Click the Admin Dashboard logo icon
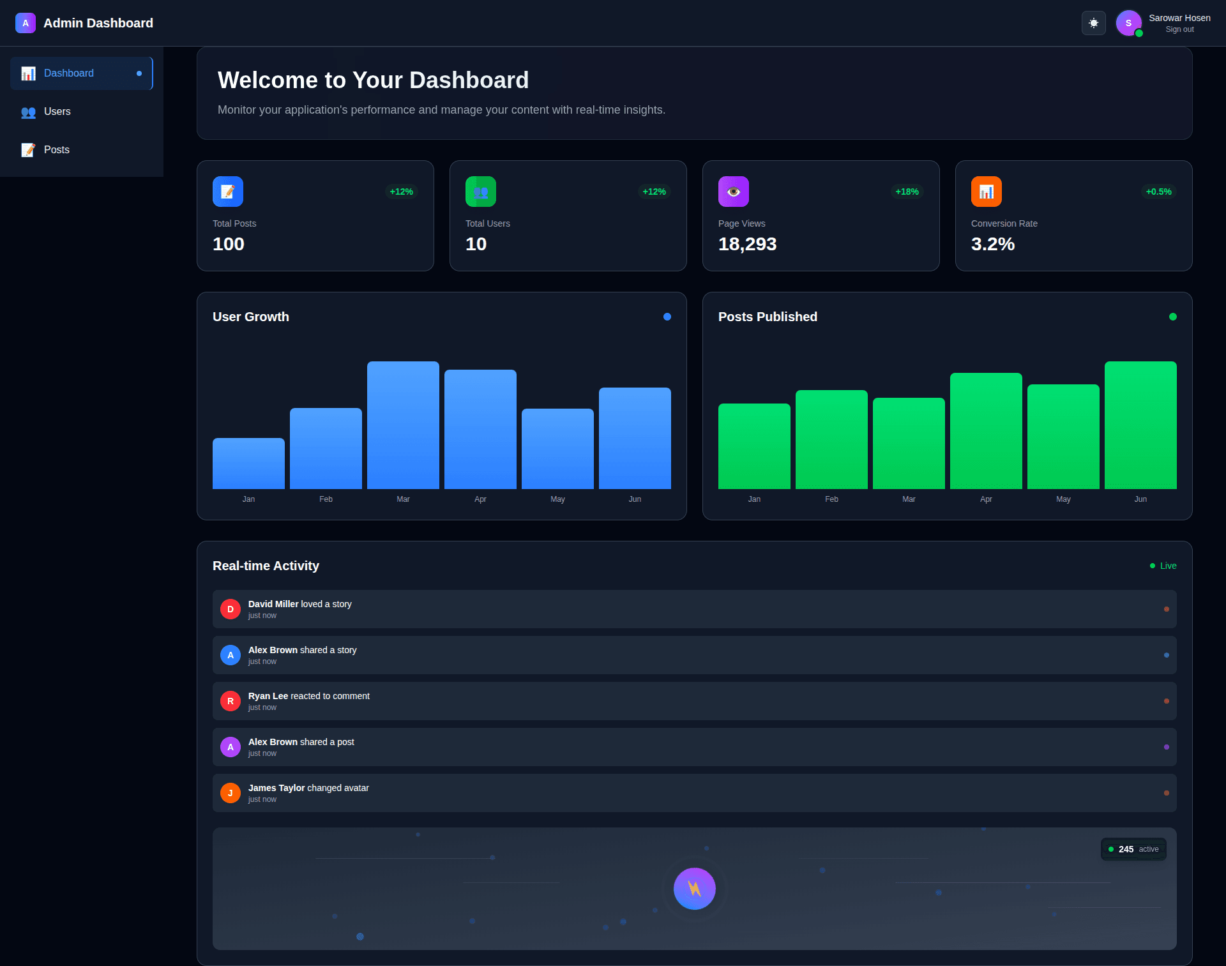The image size is (1226, 966). [26, 23]
